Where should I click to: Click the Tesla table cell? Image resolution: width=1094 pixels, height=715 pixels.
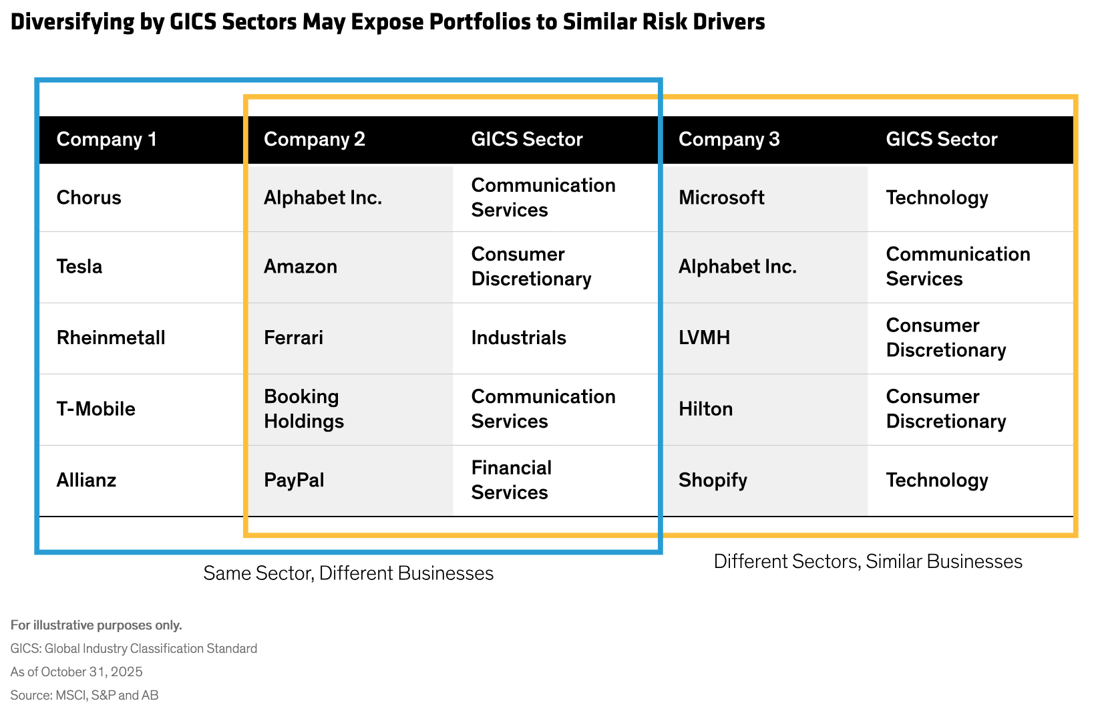point(79,267)
